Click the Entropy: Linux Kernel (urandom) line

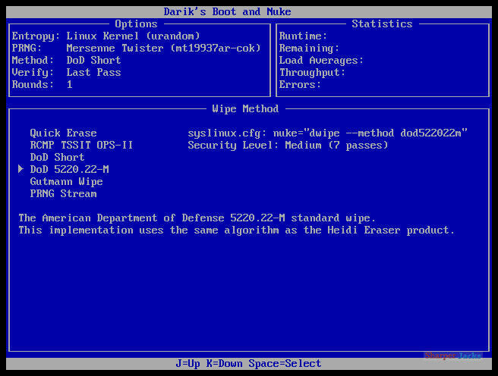(x=106, y=36)
